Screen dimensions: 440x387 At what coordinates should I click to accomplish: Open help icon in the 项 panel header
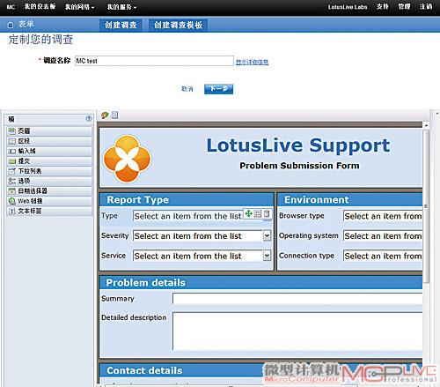[x=89, y=118]
